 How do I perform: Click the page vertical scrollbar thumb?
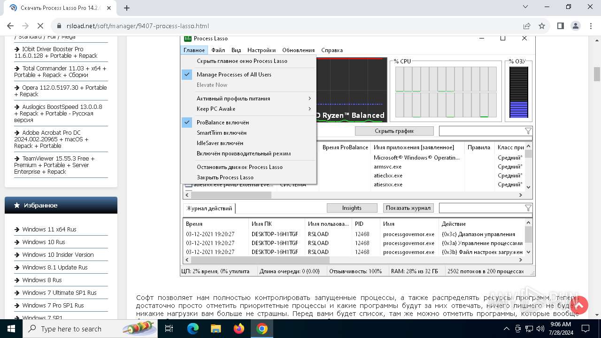coord(597,74)
